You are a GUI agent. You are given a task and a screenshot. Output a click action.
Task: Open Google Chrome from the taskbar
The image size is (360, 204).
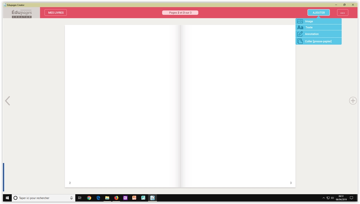pyautogui.click(x=89, y=198)
